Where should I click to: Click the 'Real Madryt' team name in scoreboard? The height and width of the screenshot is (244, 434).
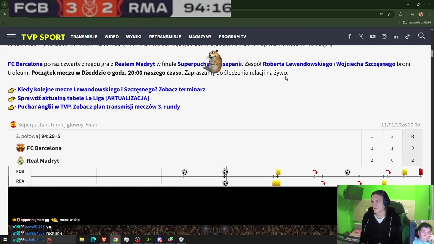pos(43,161)
